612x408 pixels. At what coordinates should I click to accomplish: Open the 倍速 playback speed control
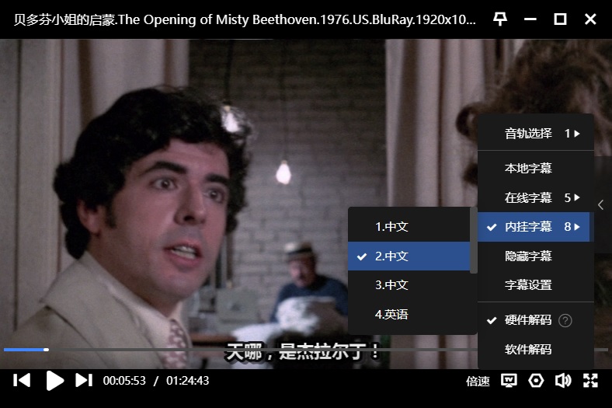478,381
